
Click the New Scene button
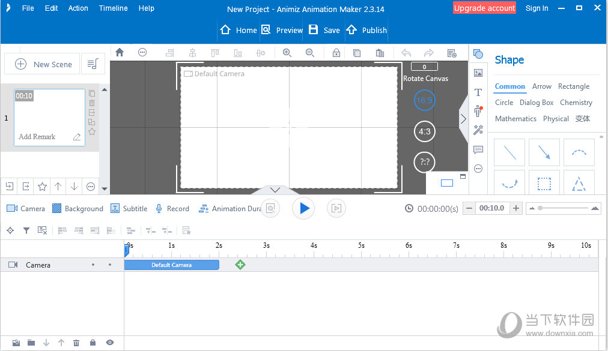42,64
